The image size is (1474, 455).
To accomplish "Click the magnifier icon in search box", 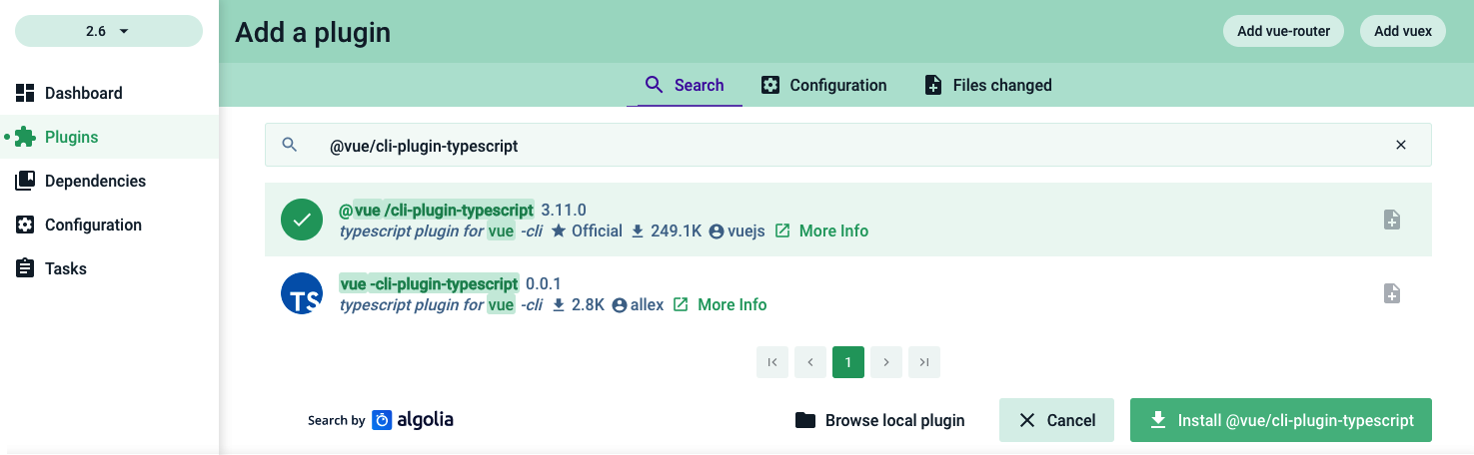I will [x=290, y=145].
